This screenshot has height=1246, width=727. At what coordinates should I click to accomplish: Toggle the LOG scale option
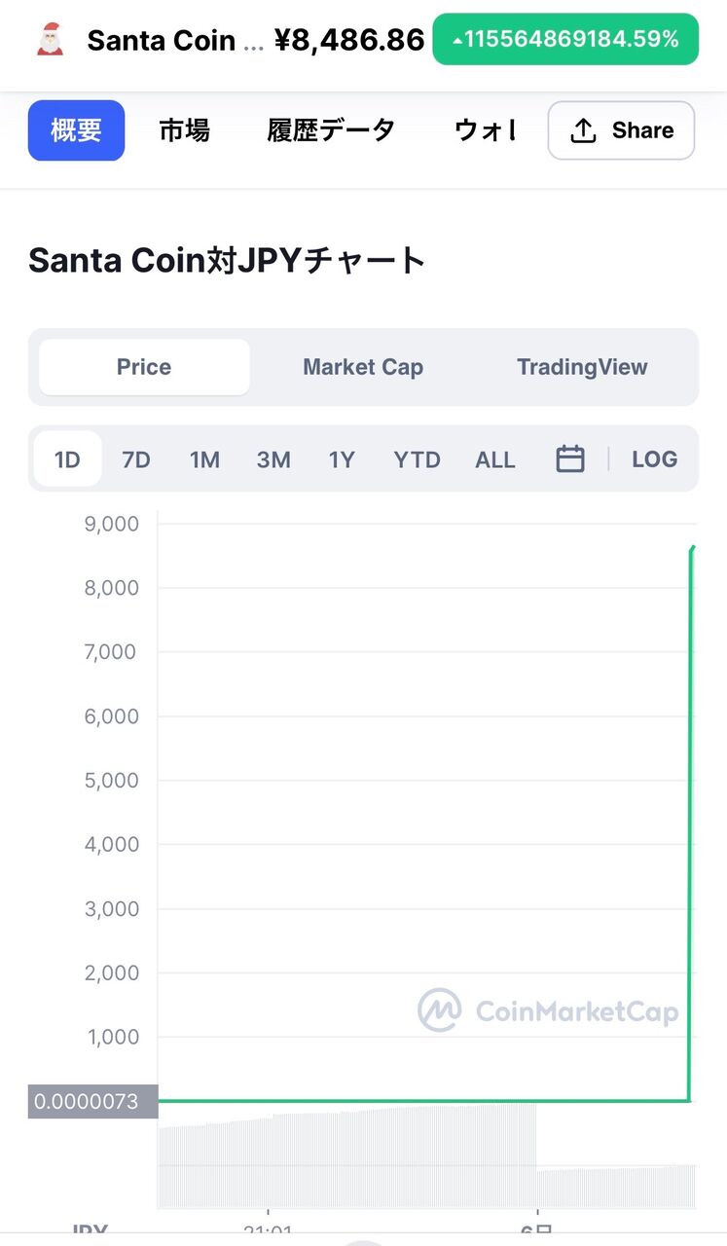click(654, 458)
